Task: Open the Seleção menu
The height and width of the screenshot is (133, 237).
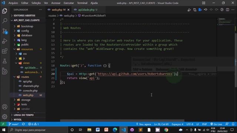Action: point(36,3)
